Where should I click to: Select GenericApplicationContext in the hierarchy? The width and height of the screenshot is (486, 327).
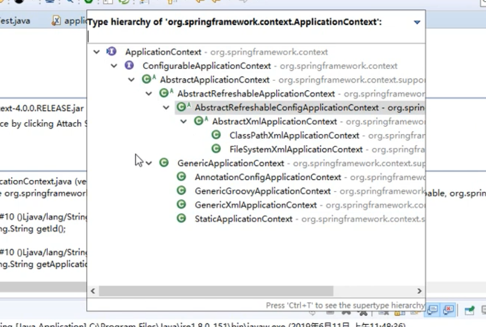(231, 163)
